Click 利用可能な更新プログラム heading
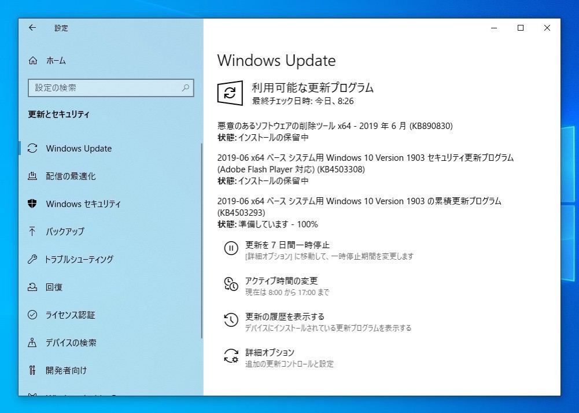 click(313, 87)
